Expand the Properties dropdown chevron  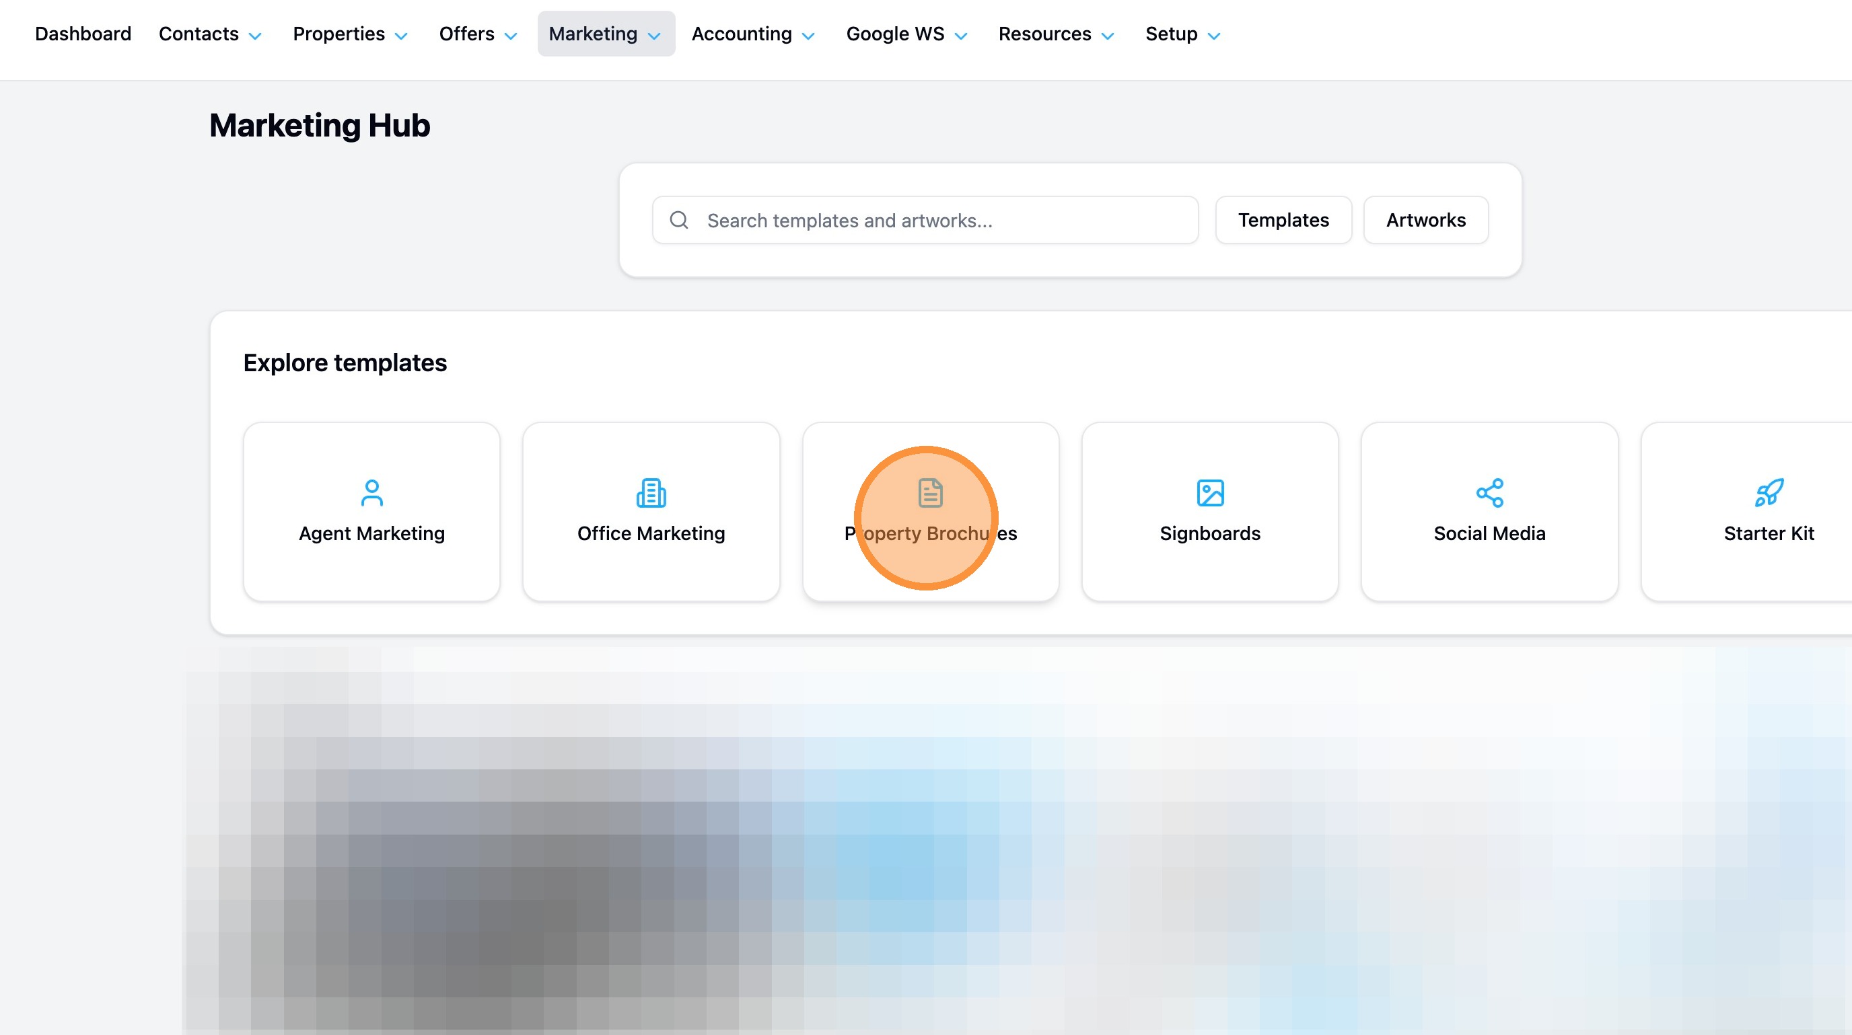click(x=402, y=36)
